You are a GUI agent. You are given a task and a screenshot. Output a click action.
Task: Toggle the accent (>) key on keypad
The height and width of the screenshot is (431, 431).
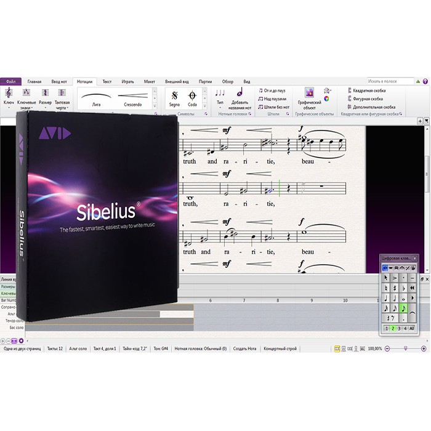point(395,278)
